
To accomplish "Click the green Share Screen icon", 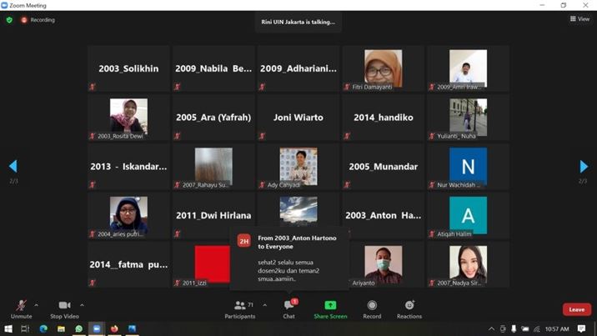I will click(x=330, y=306).
